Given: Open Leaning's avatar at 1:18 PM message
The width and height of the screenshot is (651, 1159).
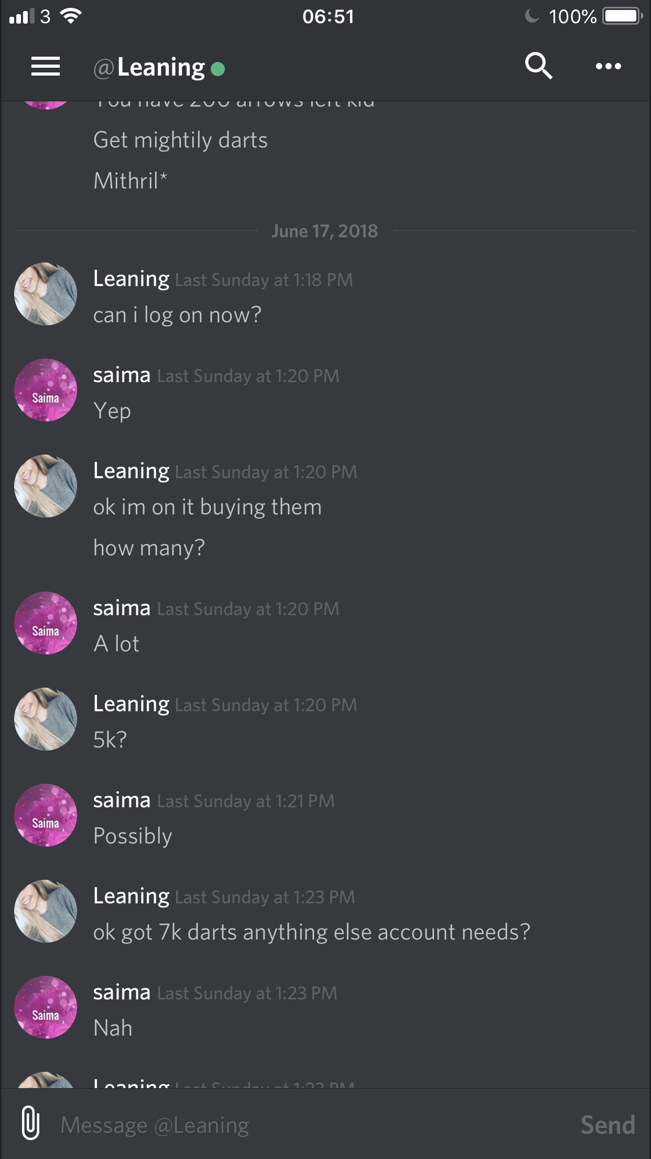Looking at the screenshot, I should click(x=46, y=294).
